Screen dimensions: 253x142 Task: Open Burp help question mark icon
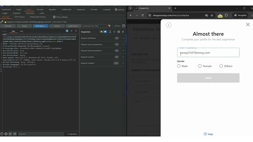point(124,26)
